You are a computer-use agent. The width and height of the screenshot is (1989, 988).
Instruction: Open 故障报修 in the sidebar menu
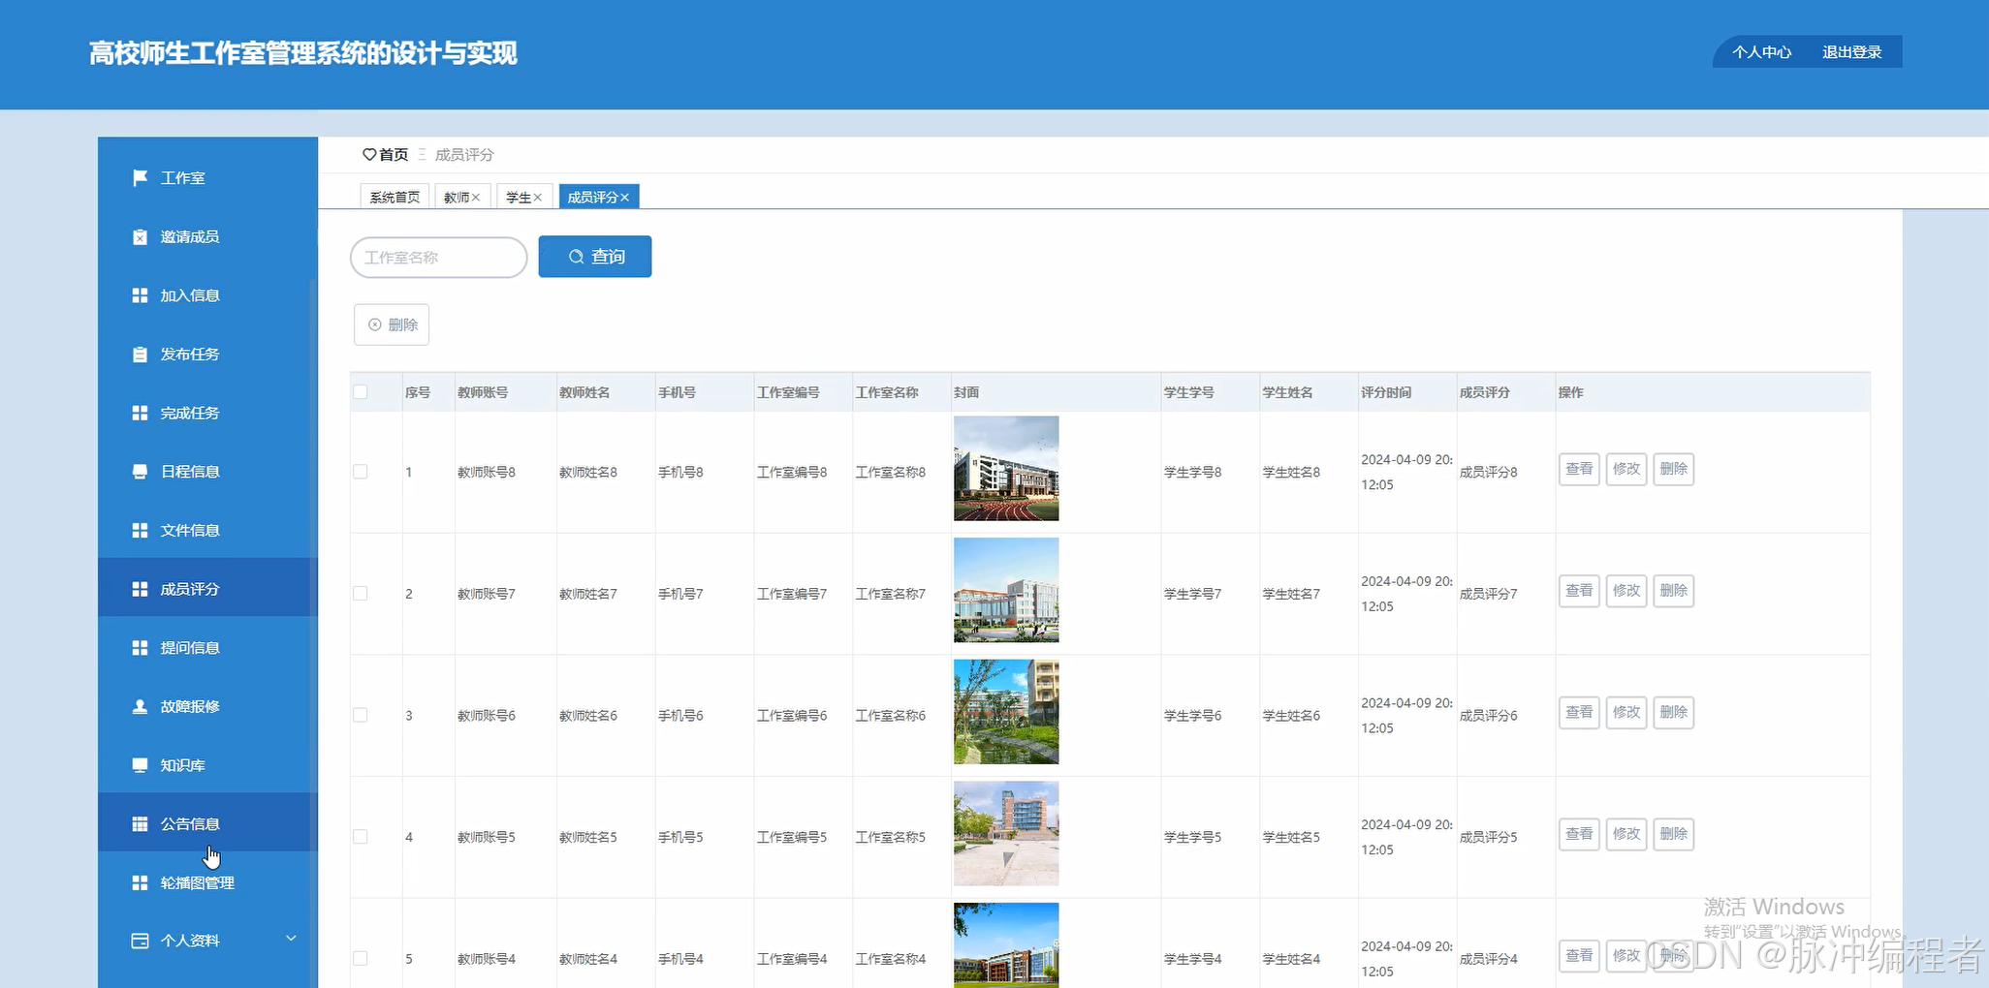point(207,706)
